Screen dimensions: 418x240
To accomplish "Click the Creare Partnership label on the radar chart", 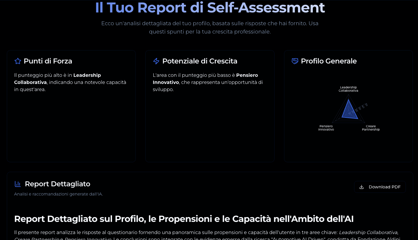I will click(x=371, y=128).
